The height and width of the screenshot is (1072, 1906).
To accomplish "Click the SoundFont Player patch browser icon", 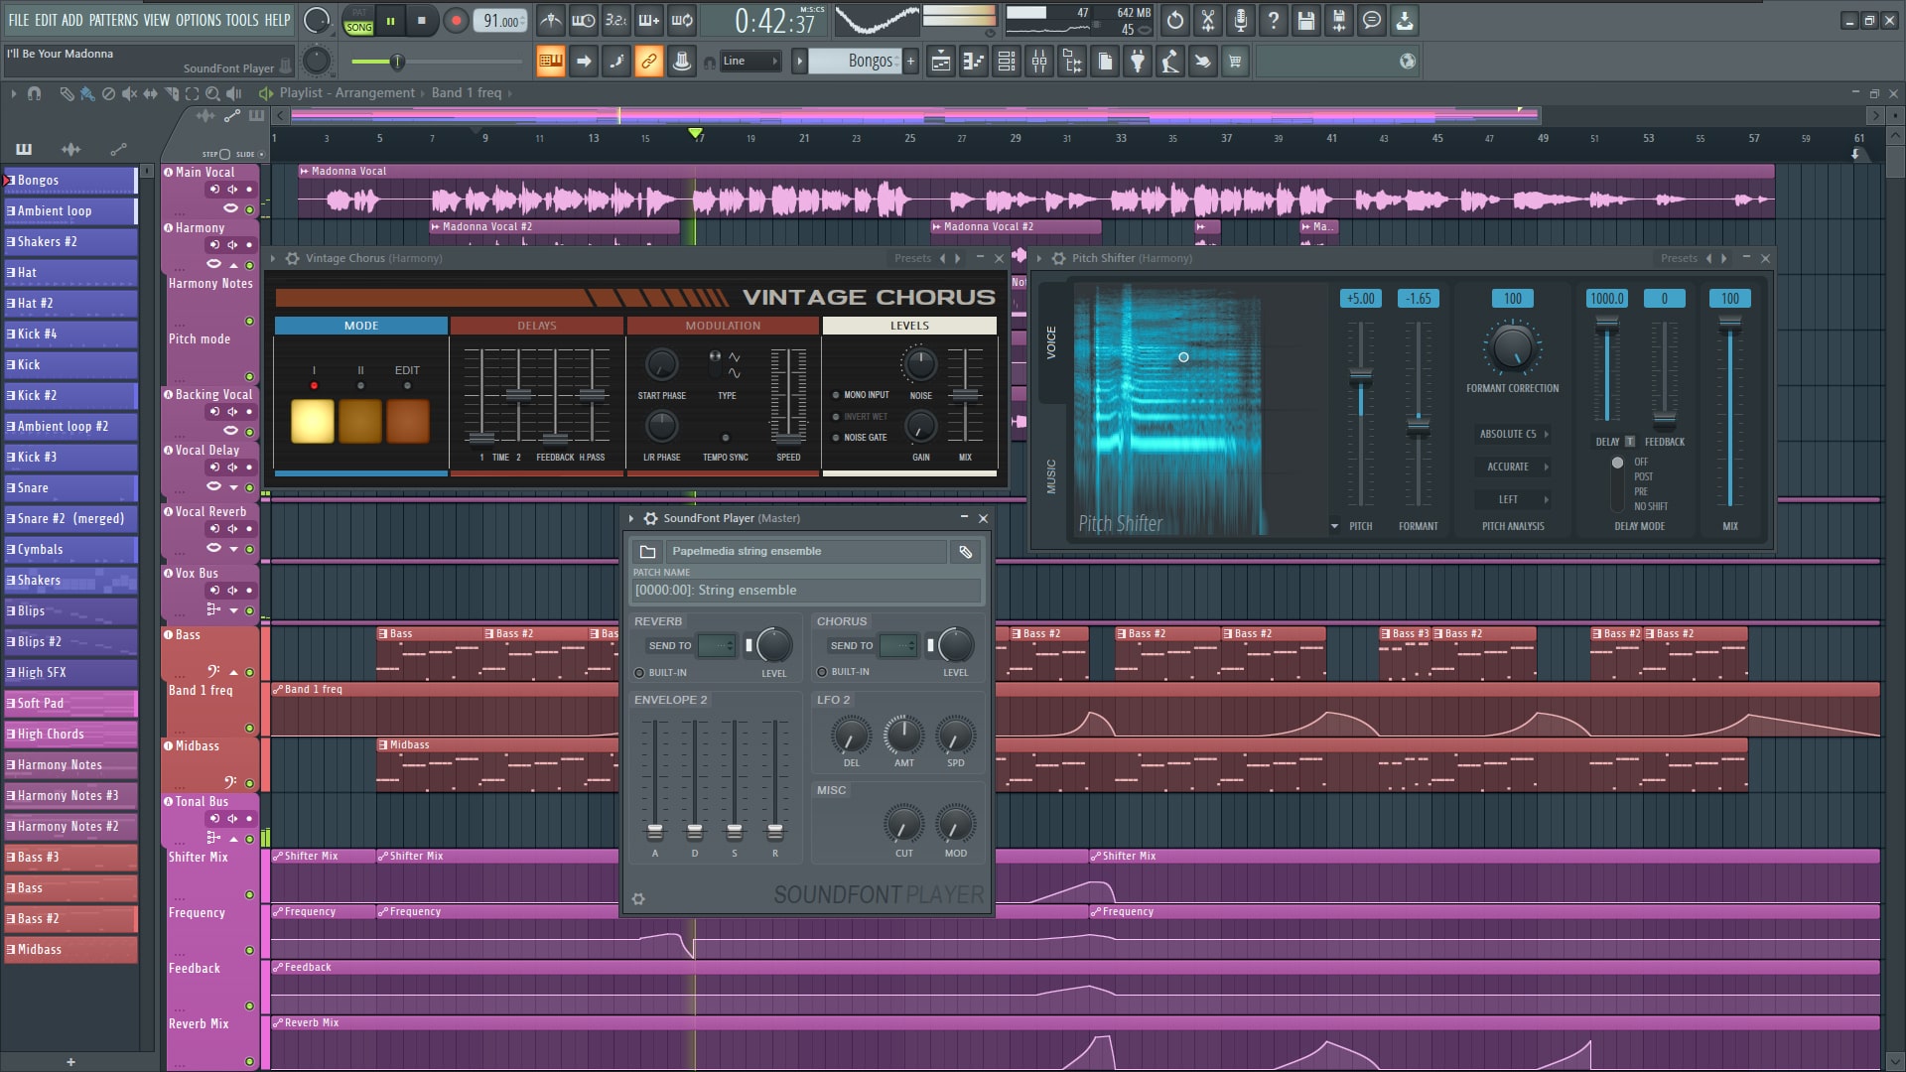I will click(646, 549).
